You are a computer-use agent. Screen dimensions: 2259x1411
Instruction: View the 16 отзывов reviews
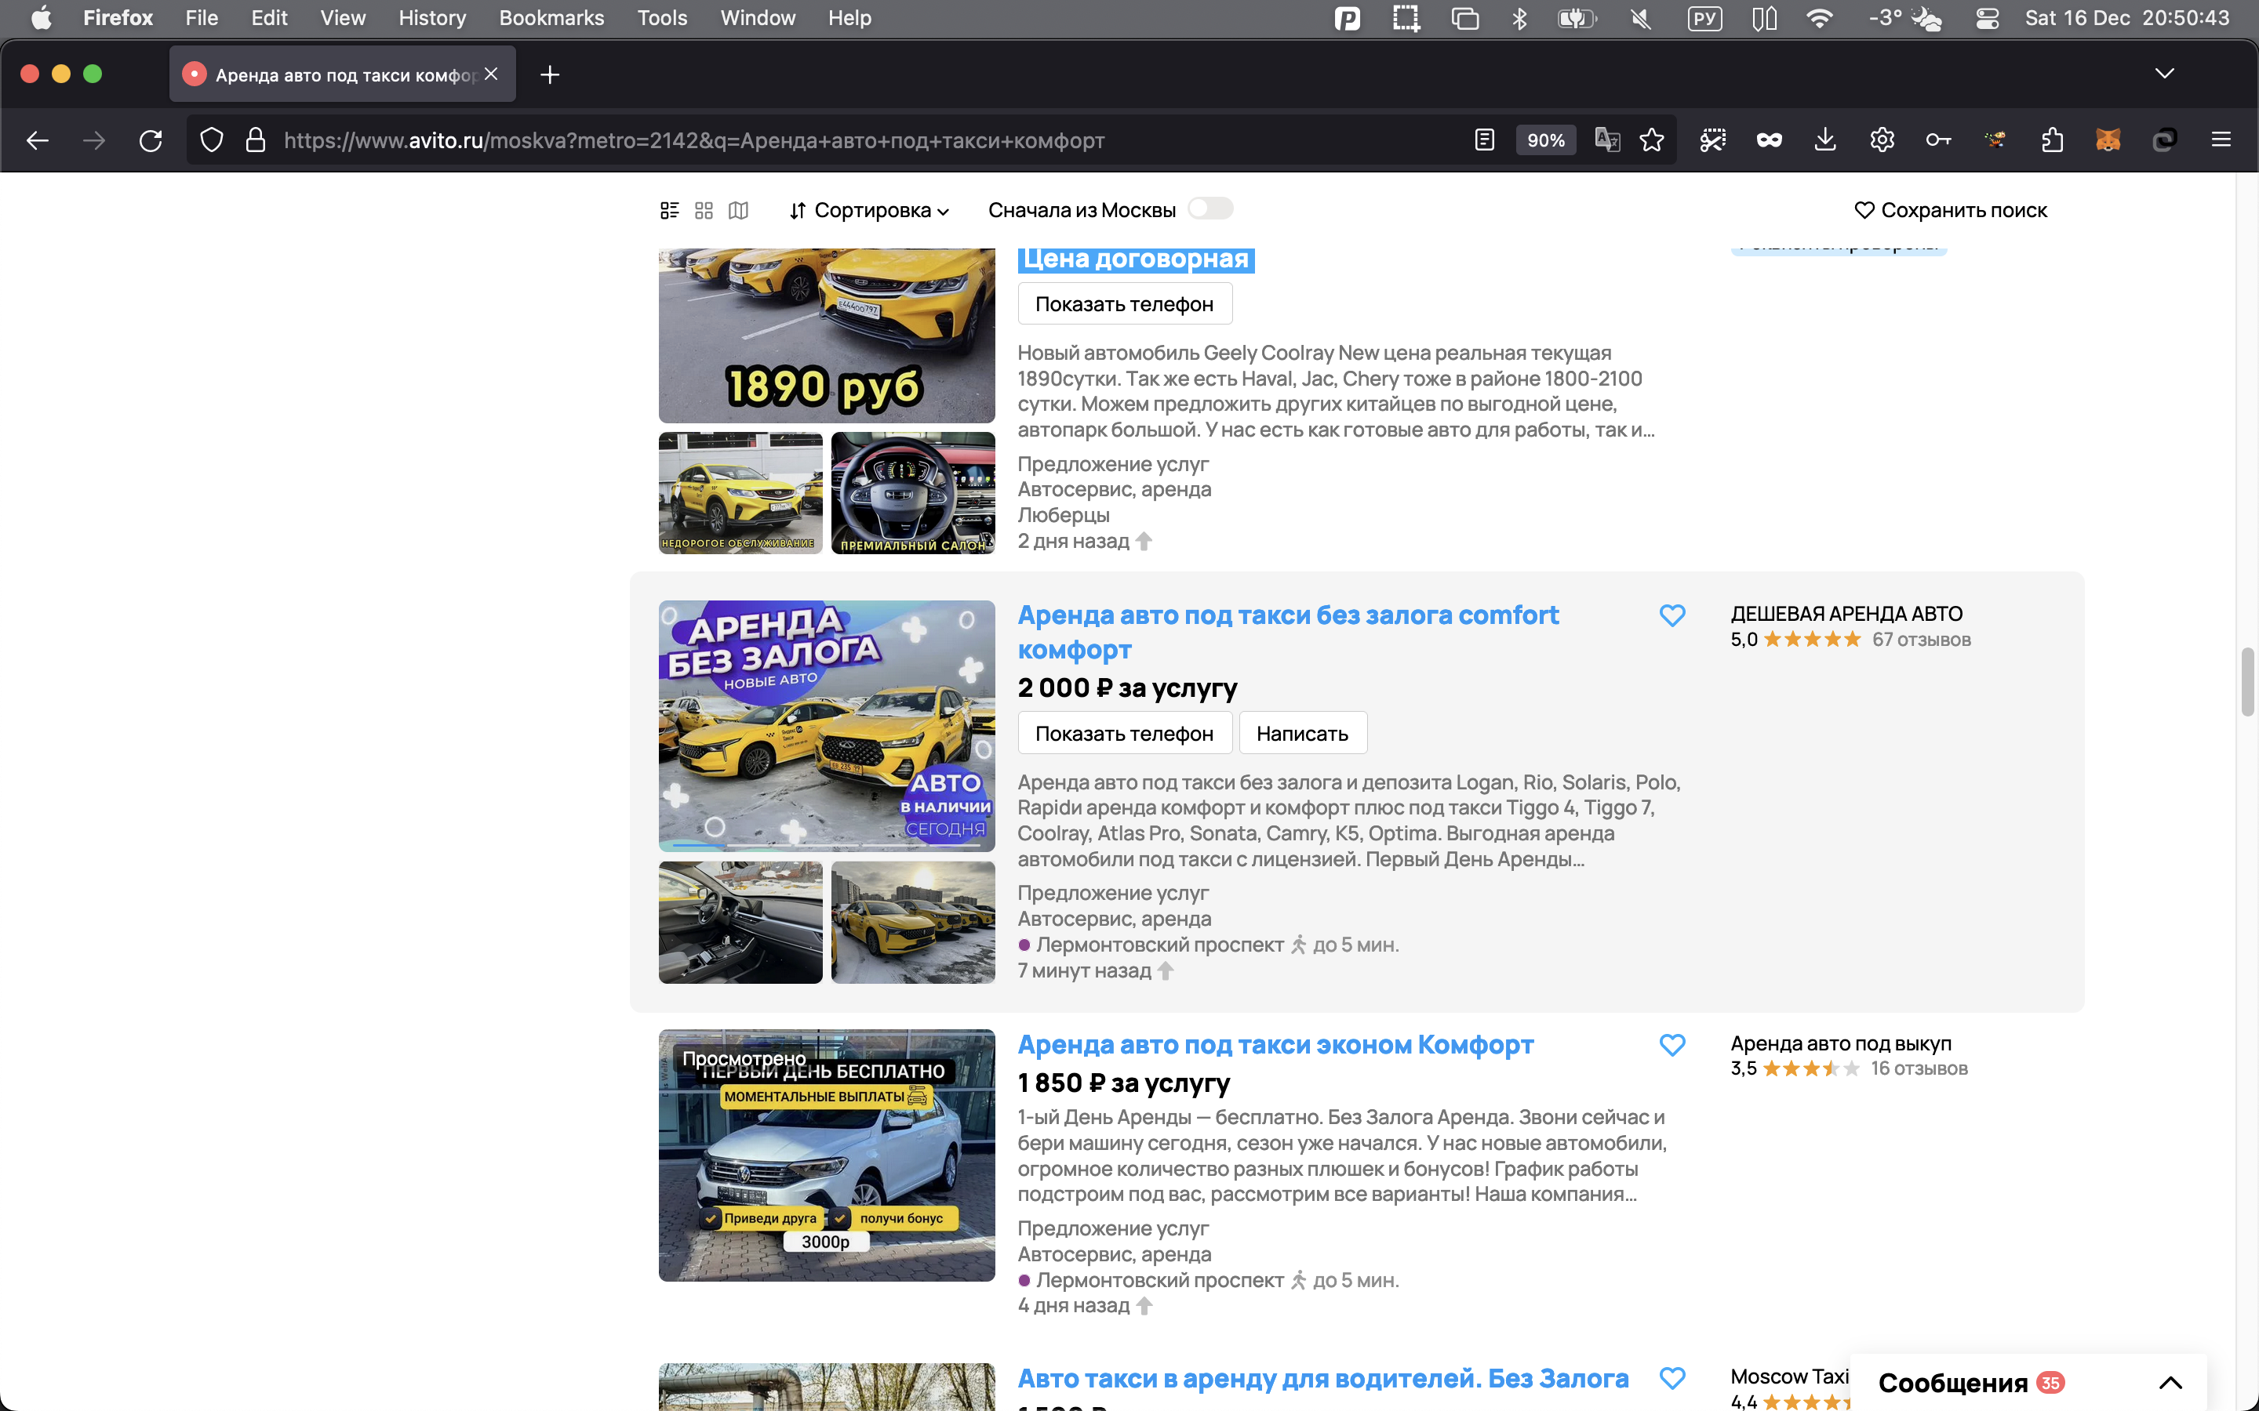[x=1919, y=1068]
